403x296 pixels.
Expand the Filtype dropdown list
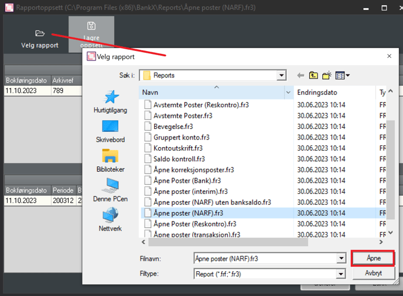[x=341, y=273]
